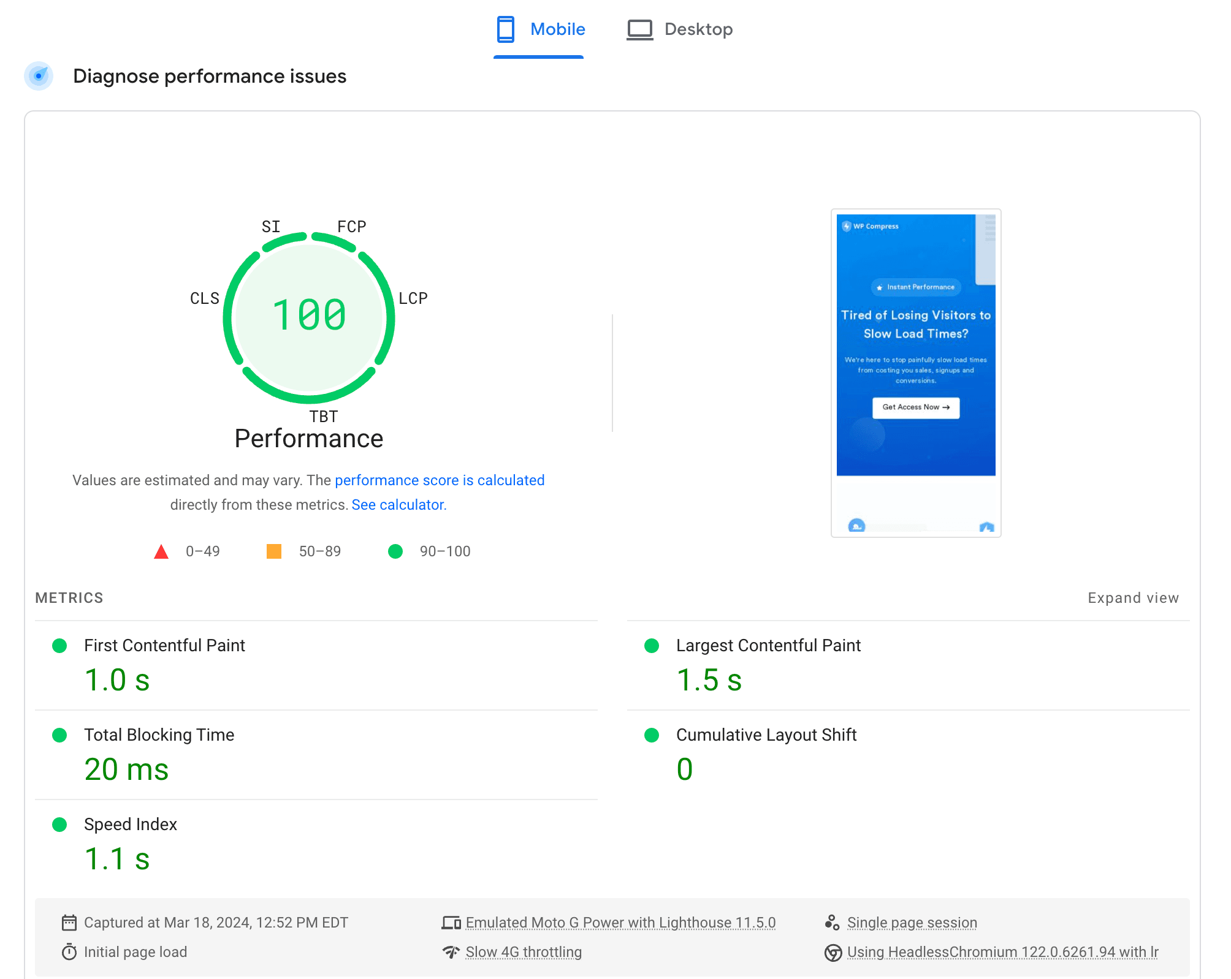Click the green 90-100 legend marker

[x=395, y=551]
